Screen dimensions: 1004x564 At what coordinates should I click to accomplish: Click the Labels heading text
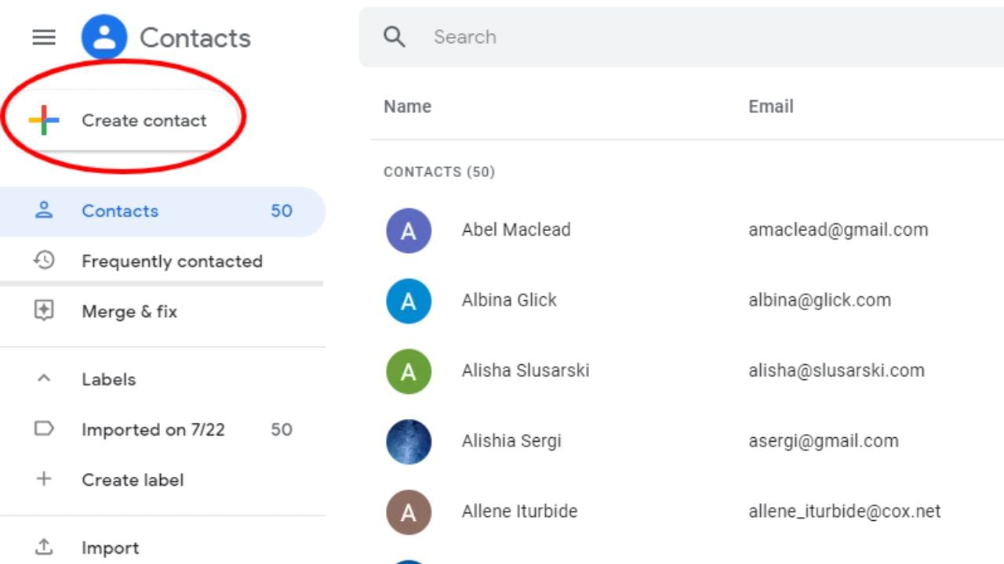[x=109, y=379]
